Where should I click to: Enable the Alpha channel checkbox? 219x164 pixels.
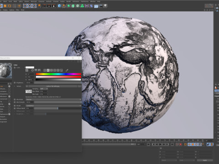coord(9,109)
